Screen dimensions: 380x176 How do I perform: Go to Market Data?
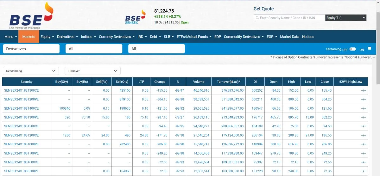point(289,37)
